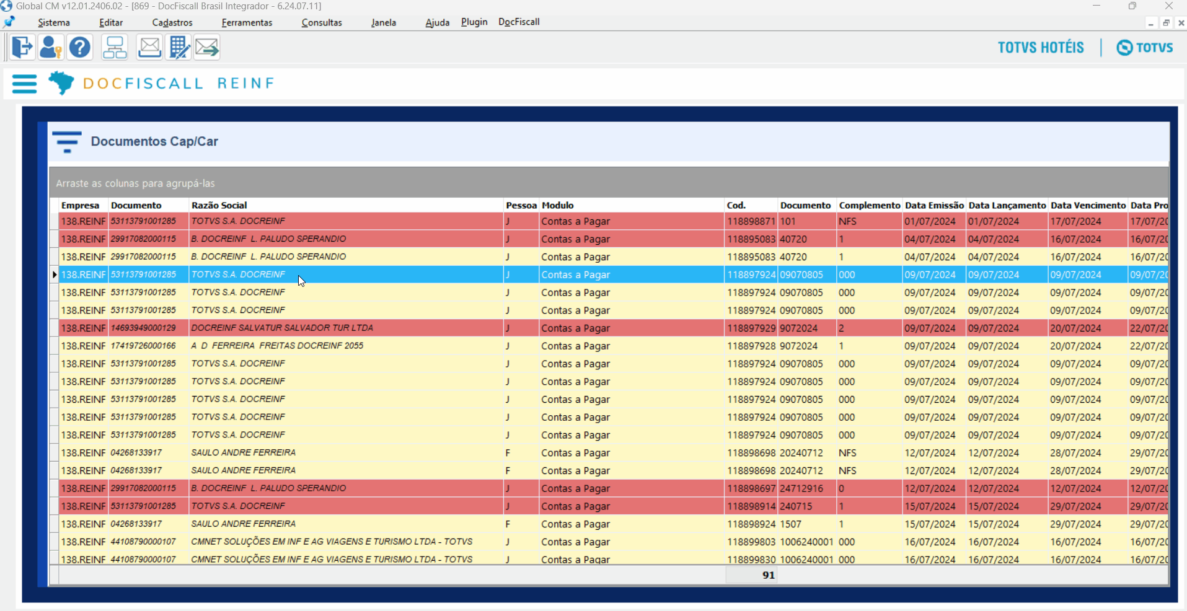
Task: Click the Pessoa column header
Action: pos(521,205)
